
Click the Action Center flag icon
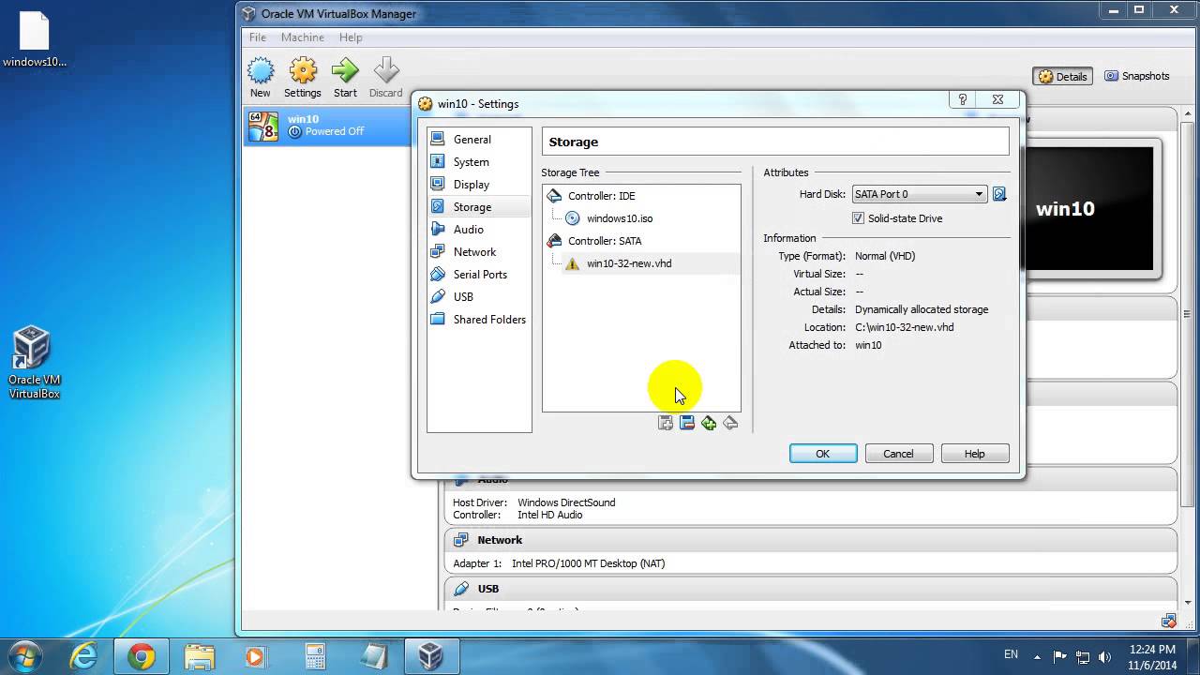(x=1060, y=656)
